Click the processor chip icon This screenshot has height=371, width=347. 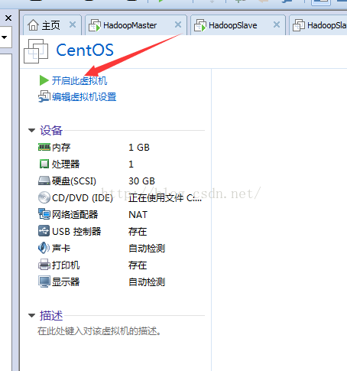44,164
